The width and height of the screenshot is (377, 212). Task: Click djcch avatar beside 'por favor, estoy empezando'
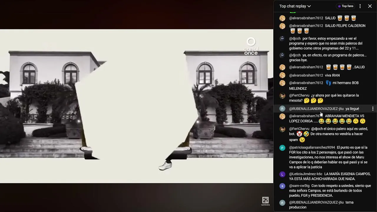[282, 39]
